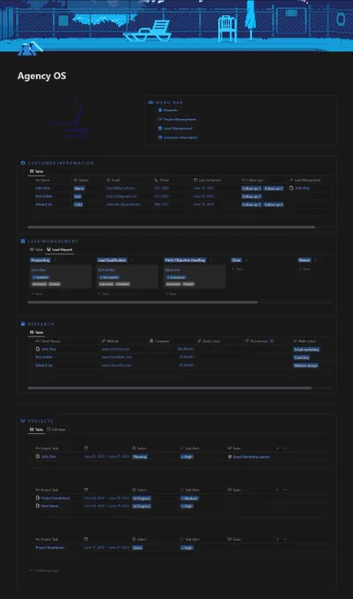Open the Rich Felder card in Lead Qualification
The height and width of the screenshot is (599, 353).
pyautogui.click(x=128, y=277)
